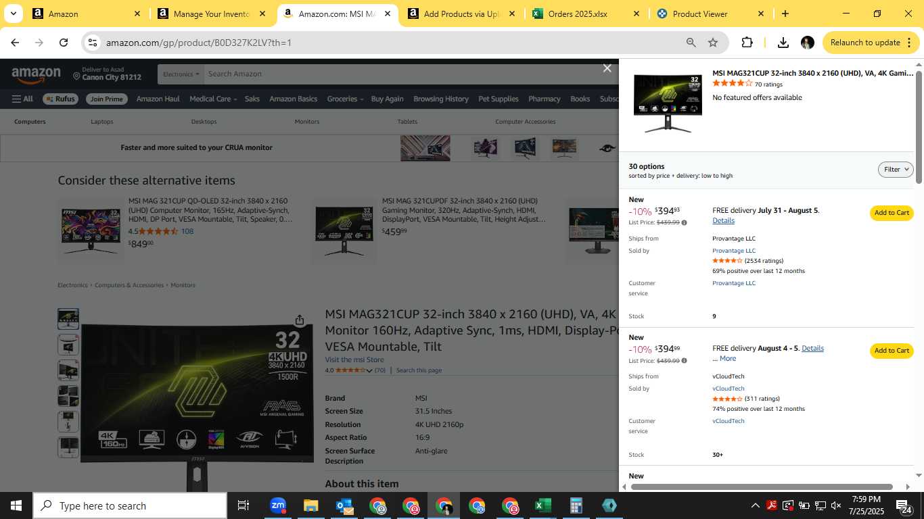Open the Chrome three-dot menu
The width and height of the screenshot is (924, 519).
coord(908,43)
